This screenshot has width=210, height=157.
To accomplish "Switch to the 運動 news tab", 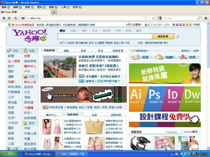I will pyautogui.click(x=66, y=51).
